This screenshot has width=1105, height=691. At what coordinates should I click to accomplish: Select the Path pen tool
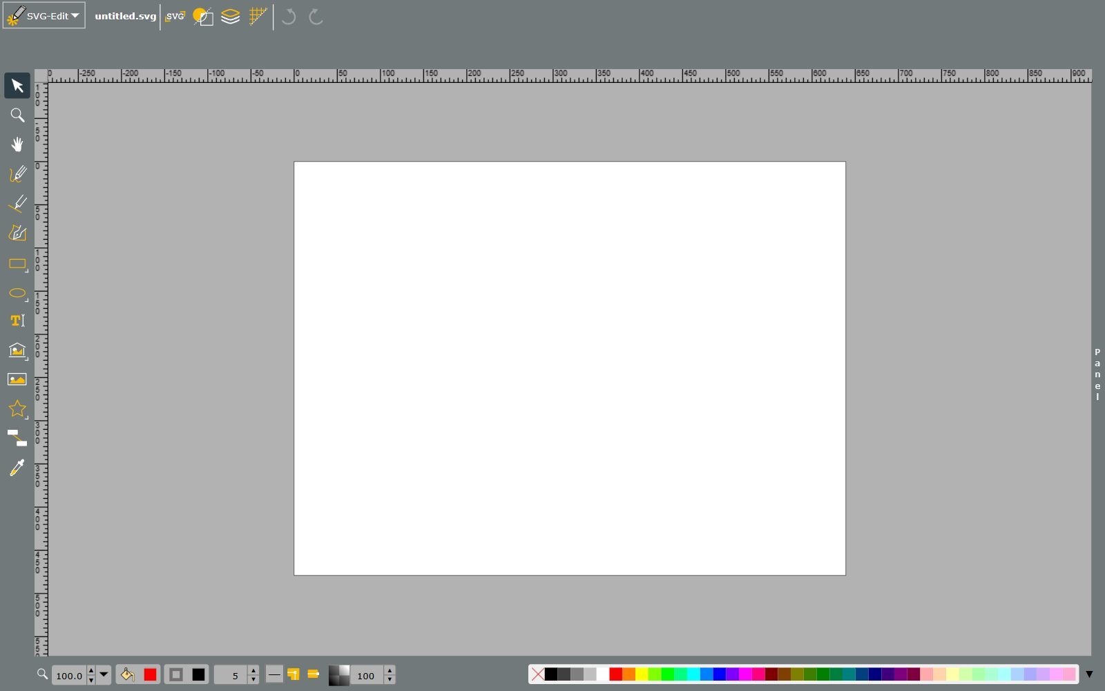(17, 233)
